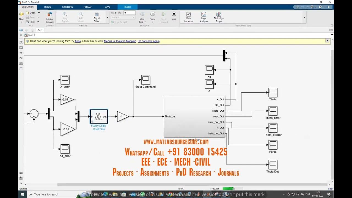Expand the Open dropdown arrow
This screenshot has width=352, height=198.
(x=39, y=13)
